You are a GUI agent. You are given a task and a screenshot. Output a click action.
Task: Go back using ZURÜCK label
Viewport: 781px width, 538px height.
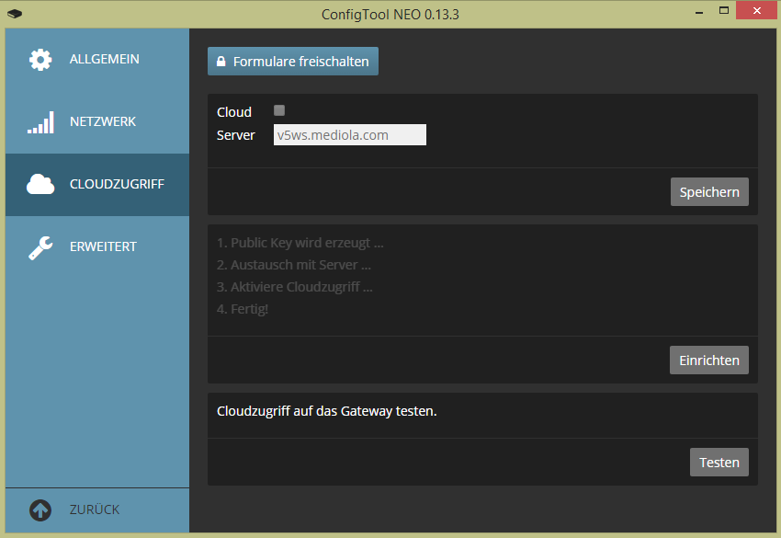tap(94, 509)
